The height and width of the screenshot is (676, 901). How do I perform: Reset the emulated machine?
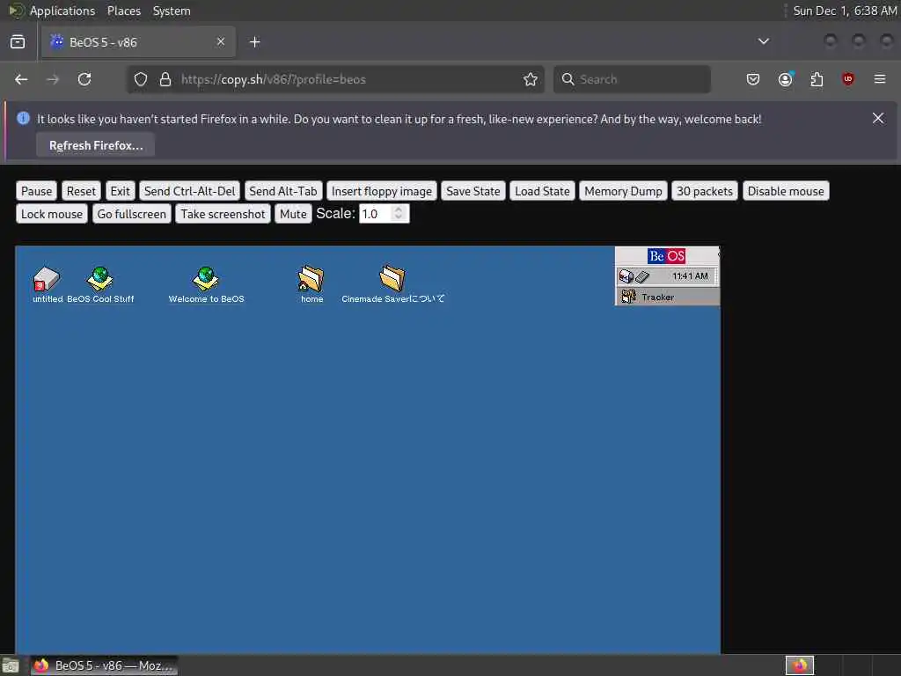coord(81,191)
